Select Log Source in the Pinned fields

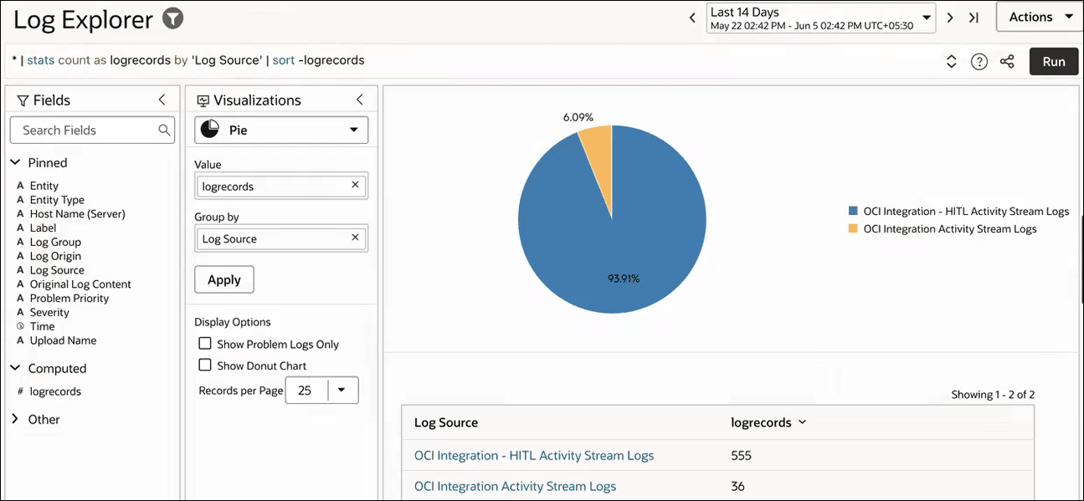tap(57, 270)
